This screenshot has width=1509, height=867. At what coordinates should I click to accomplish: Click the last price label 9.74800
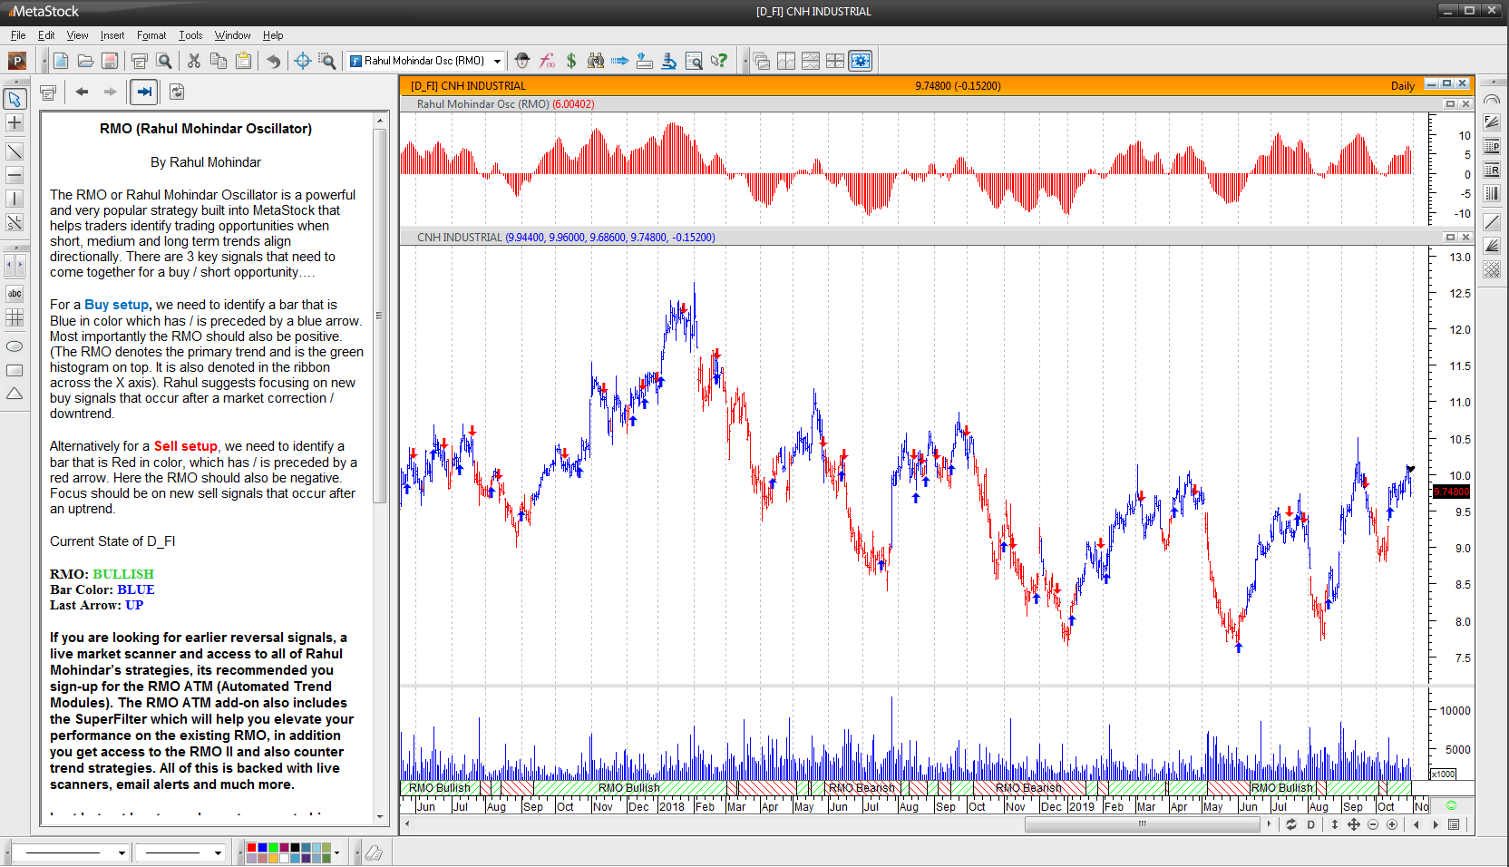click(1451, 492)
